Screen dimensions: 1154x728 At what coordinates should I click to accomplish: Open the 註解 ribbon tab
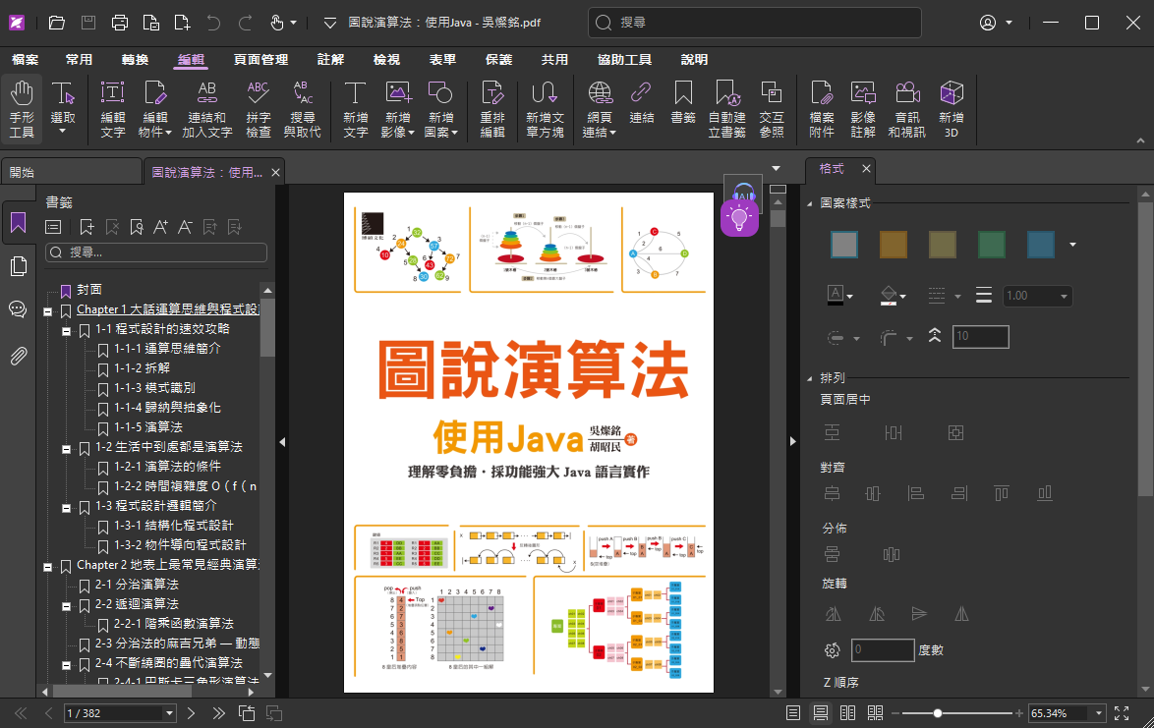click(x=330, y=60)
